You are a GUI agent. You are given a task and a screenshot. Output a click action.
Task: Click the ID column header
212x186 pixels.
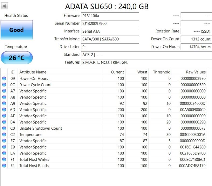12,72
